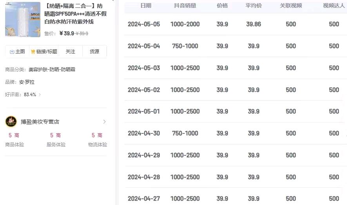
Task: Sort by the 抖音销量 column header
Action: click(x=185, y=5)
